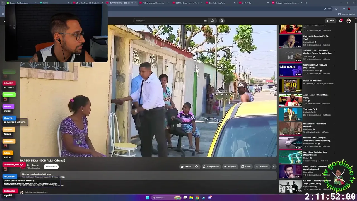Viewport: 357px width, 201px height.
Task: Open options menu for Mix de MC Marcinho
Action: click(334, 81)
